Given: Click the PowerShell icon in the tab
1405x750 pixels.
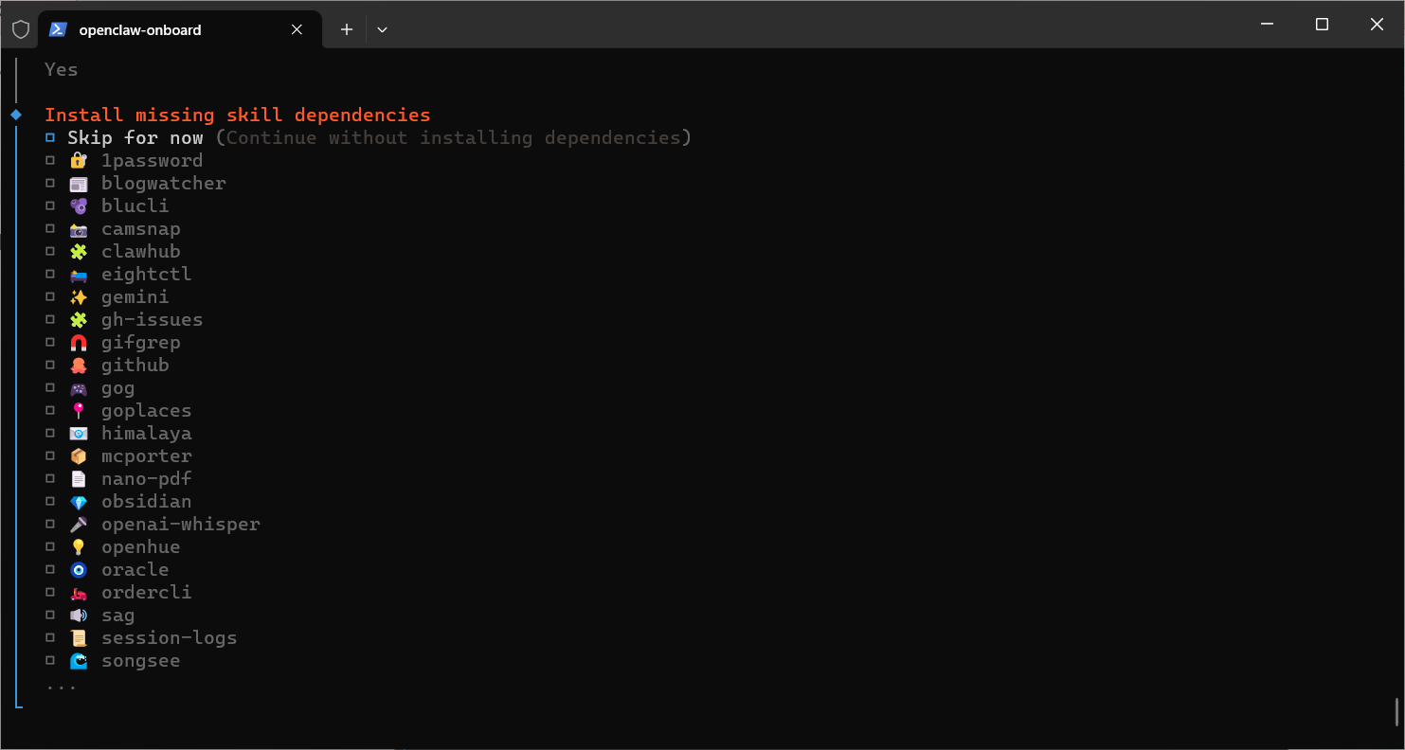Looking at the screenshot, I should pos(59,29).
